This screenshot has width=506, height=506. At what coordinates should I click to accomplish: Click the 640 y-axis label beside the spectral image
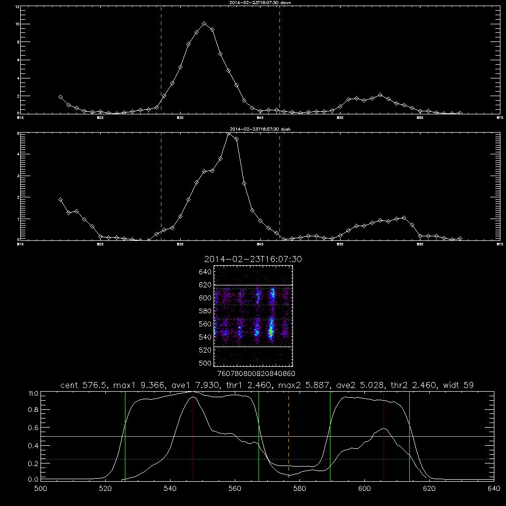point(205,272)
